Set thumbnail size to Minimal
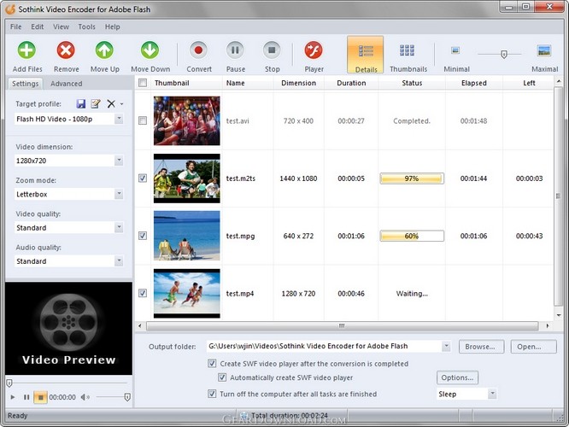Viewport: 569px width, 427px height. [455, 50]
